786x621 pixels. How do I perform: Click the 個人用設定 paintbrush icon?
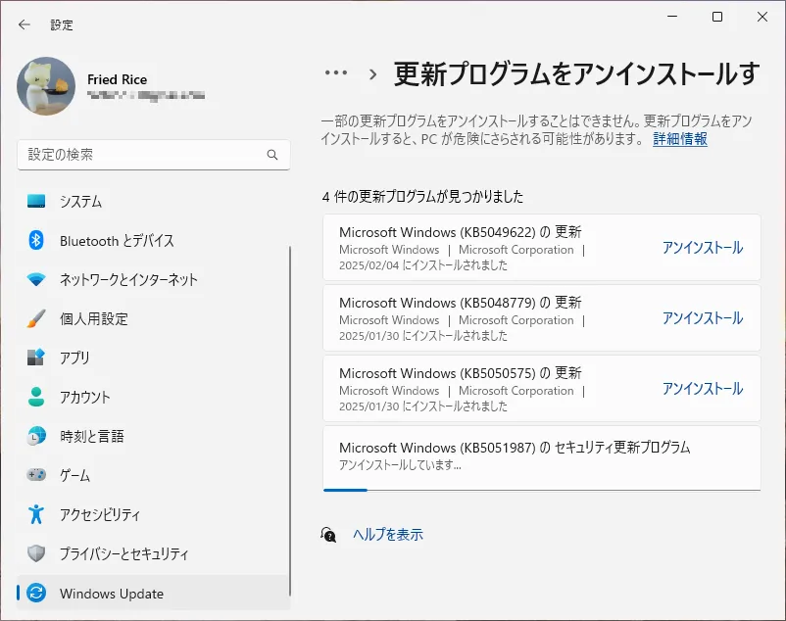click(x=36, y=318)
